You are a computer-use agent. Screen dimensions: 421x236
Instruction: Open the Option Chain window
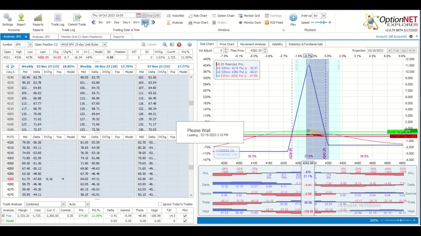point(223,15)
